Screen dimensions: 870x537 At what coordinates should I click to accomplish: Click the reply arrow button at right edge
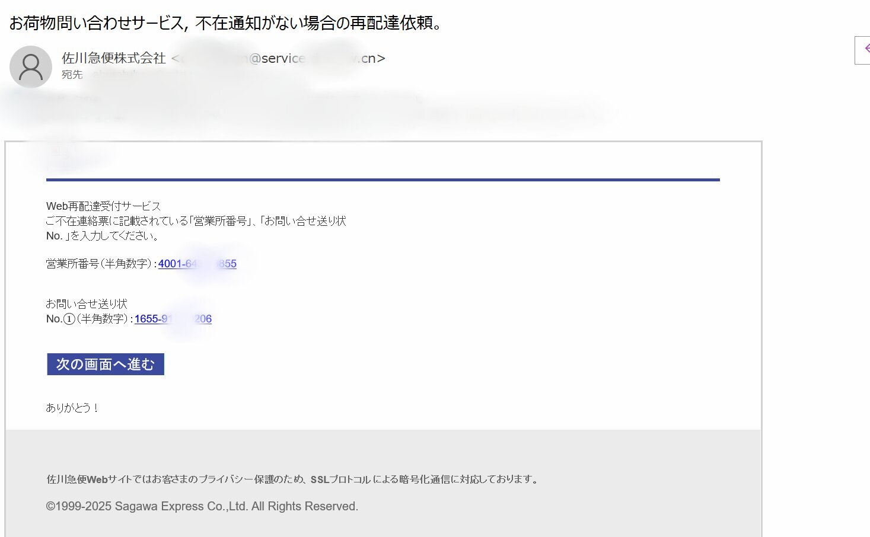pyautogui.click(x=863, y=50)
